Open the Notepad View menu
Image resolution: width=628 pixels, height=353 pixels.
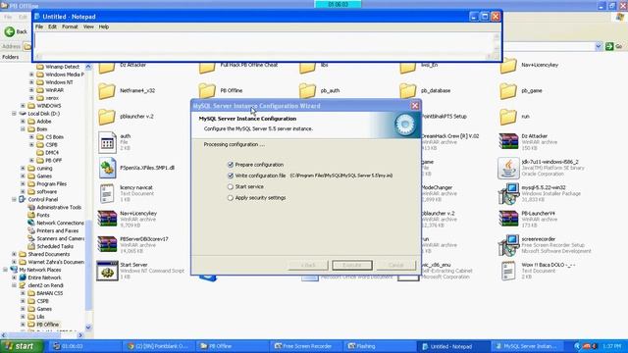point(88,26)
